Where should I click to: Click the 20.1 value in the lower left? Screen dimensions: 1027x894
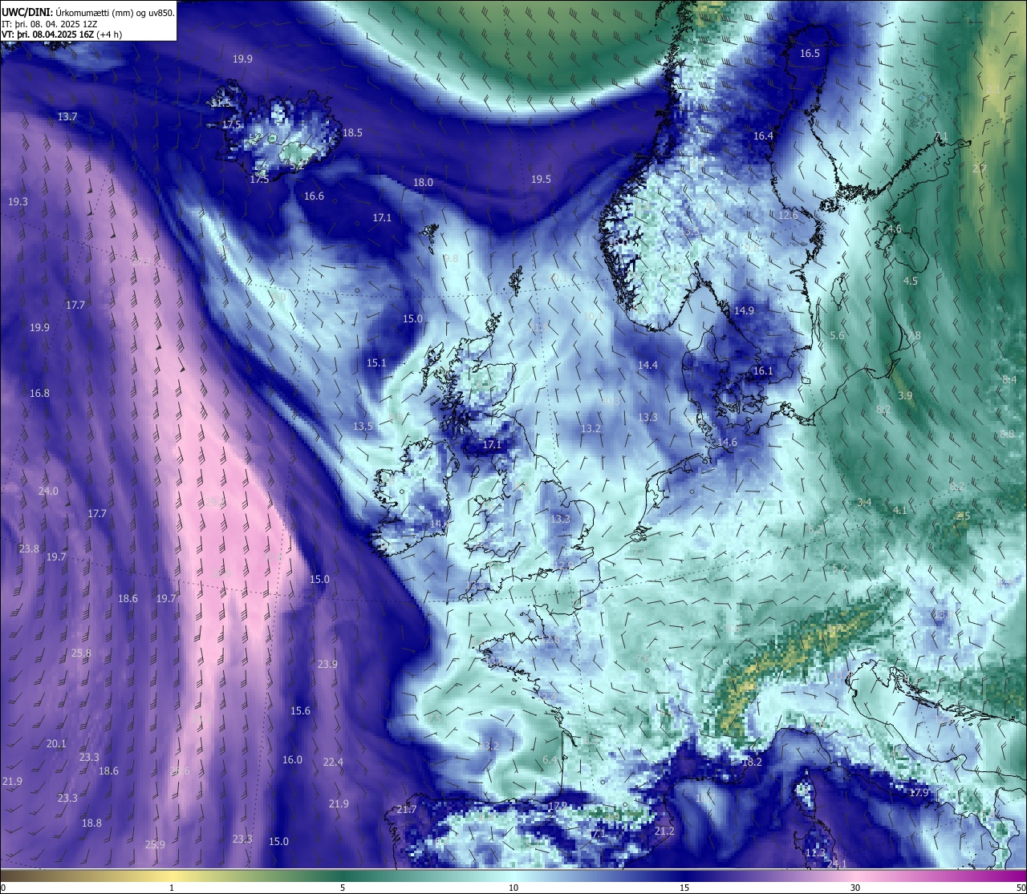(56, 743)
